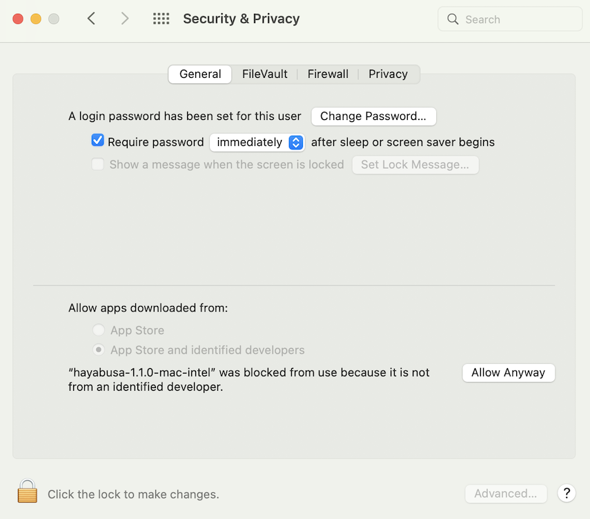Click Allow Anyway for hayabusa app
Image resolution: width=590 pixels, height=519 pixels.
[x=509, y=372]
